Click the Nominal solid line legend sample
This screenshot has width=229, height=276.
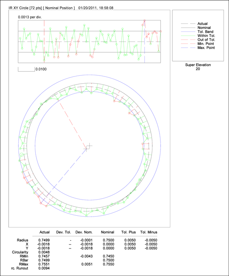tap(188, 28)
